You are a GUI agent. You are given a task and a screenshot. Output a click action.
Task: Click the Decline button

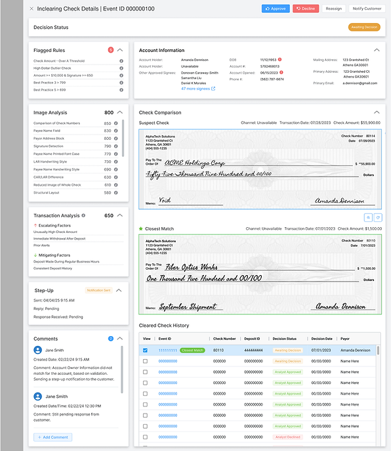coord(306,9)
